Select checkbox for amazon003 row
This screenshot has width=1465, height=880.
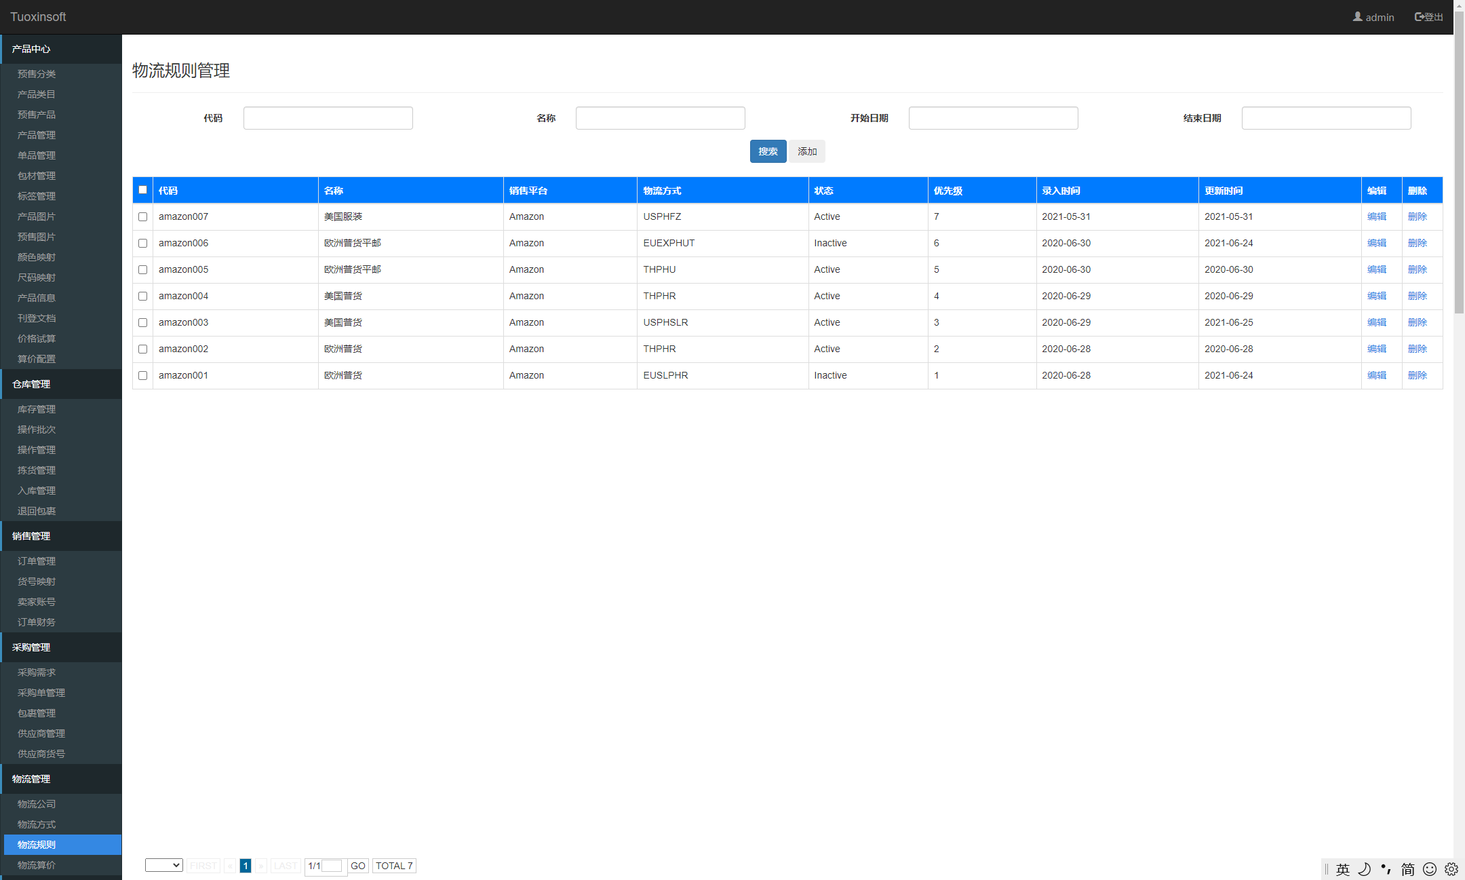pyautogui.click(x=142, y=322)
